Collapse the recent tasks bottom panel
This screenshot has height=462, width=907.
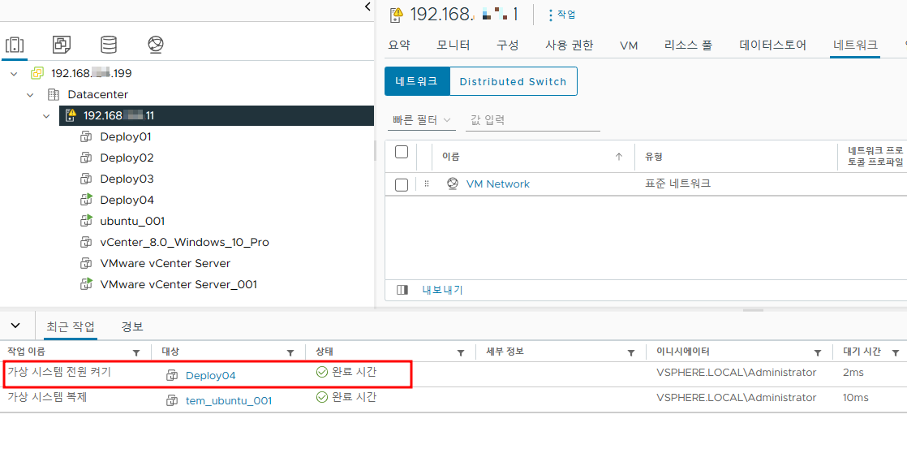15,326
